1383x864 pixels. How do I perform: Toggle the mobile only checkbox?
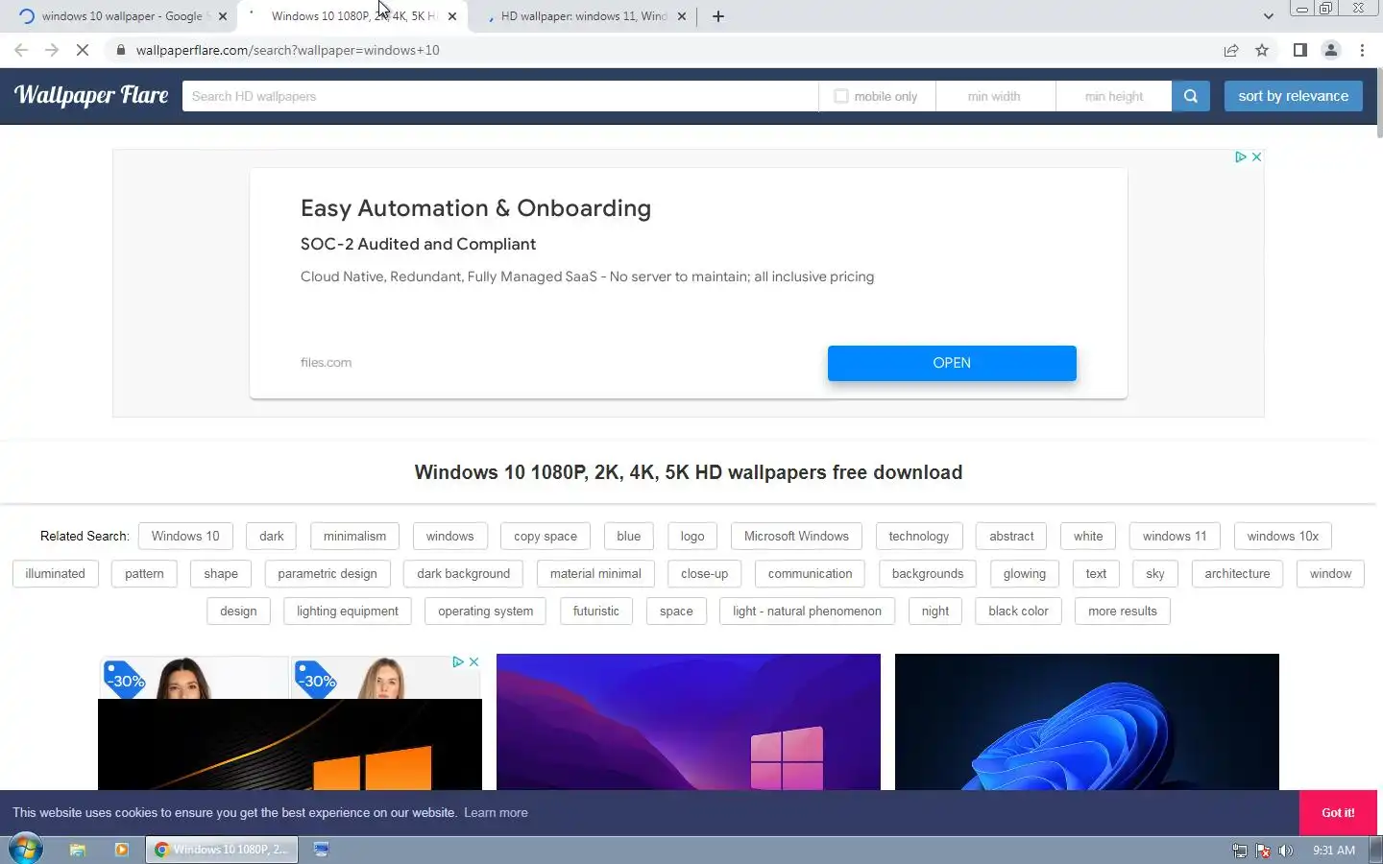click(x=841, y=96)
